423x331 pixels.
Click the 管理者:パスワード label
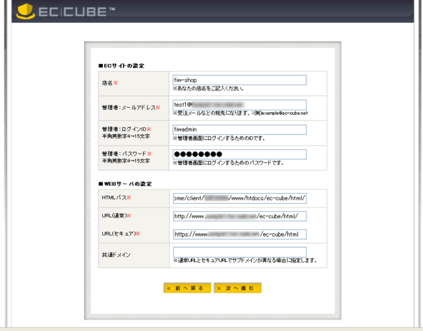click(127, 154)
